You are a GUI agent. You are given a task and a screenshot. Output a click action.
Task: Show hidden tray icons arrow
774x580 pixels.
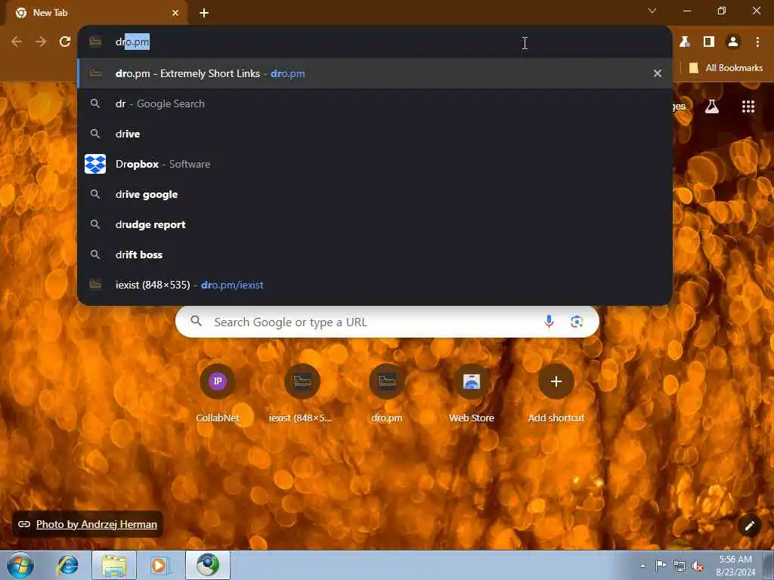pos(642,566)
